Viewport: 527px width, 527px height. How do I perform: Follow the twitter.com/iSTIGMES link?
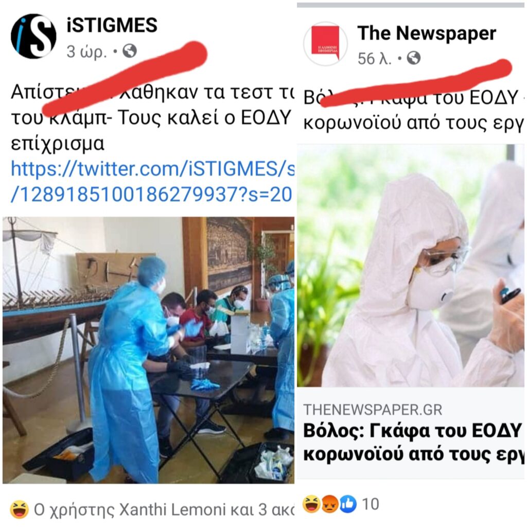tap(152, 181)
